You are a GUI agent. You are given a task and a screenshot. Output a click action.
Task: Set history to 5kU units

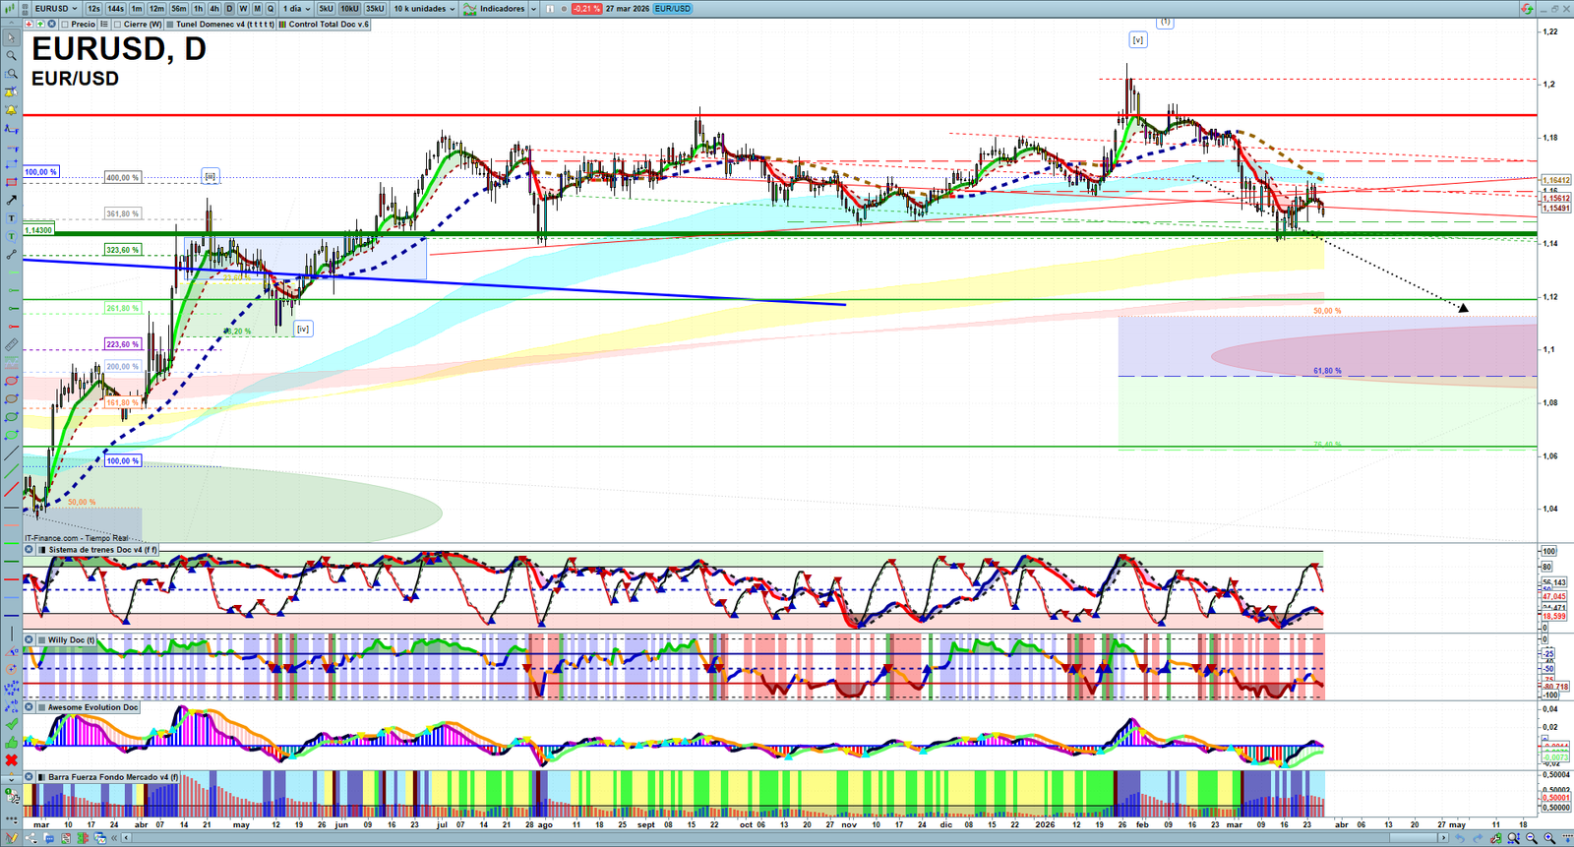pyautogui.click(x=326, y=9)
